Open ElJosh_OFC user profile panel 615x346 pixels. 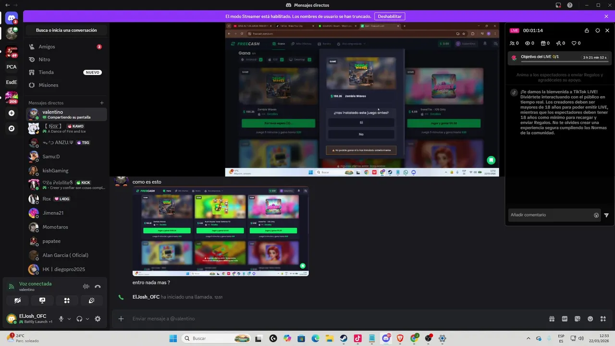click(29, 319)
